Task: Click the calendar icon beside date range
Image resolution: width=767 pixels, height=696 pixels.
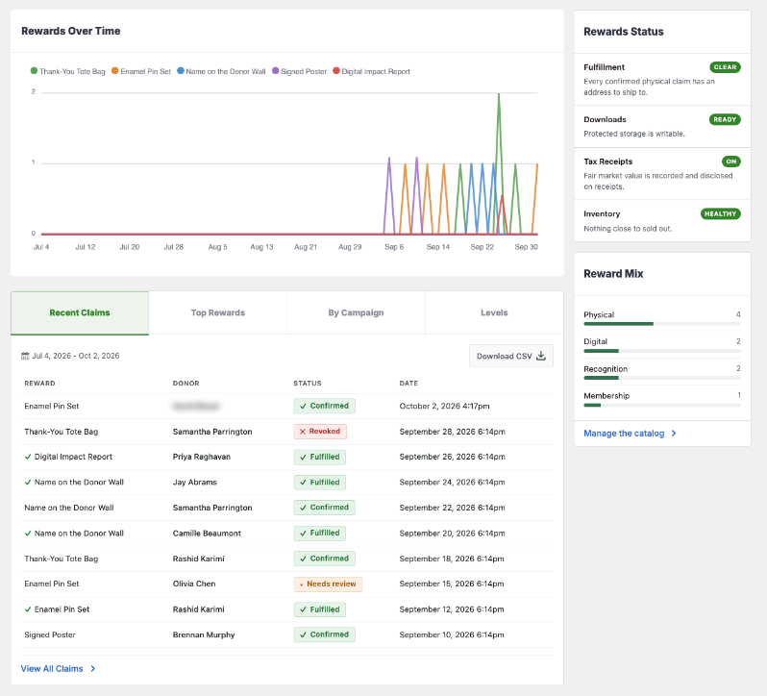Action: 25,356
